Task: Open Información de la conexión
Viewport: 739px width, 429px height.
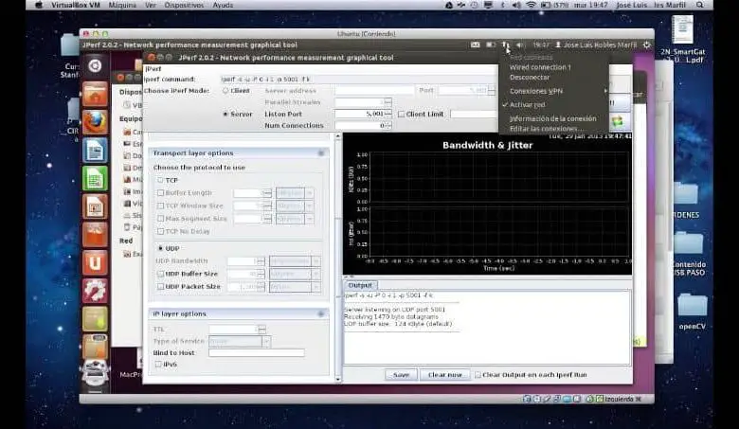Action: pos(553,118)
